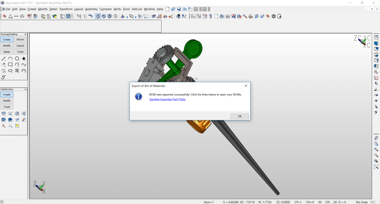Open the Transform menu

coord(66,9)
